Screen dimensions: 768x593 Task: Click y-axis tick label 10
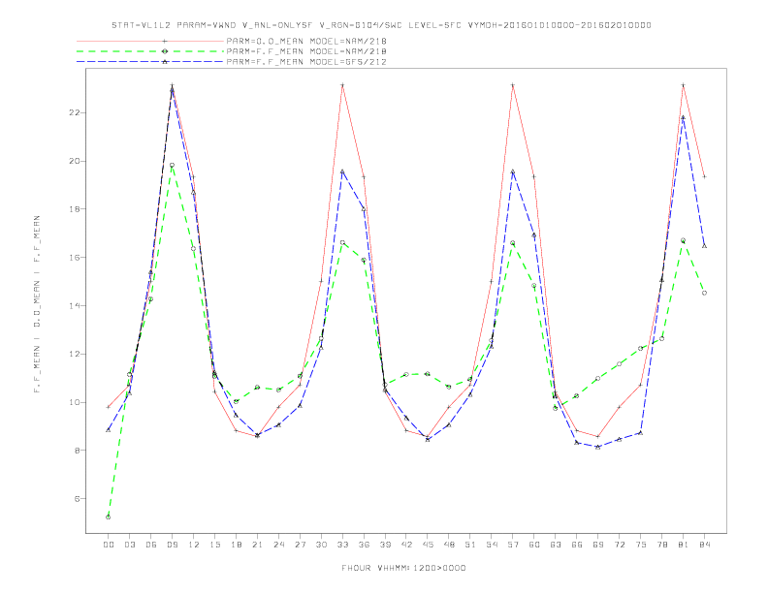coord(74,402)
